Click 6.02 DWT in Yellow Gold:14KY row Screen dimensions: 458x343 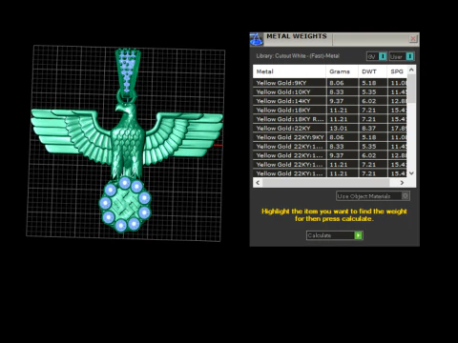[x=372, y=101]
